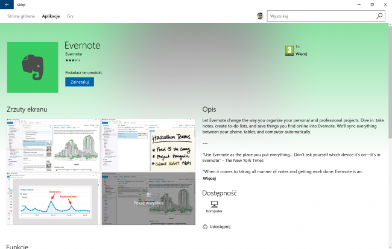Screen dimensions: 392x249
Task: Restore down the Sklep window
Action: tap(372, 4)
